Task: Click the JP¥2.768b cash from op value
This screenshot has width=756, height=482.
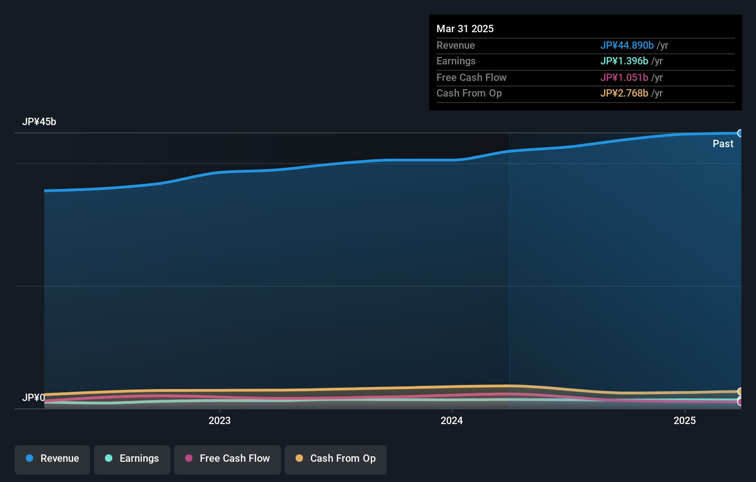Action: [624, 93]
